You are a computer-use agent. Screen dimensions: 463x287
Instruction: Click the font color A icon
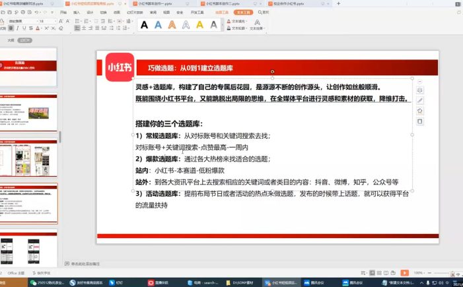[x=38, y=28]
